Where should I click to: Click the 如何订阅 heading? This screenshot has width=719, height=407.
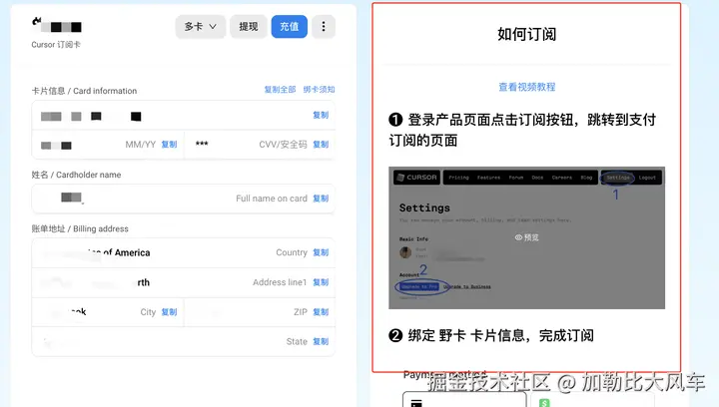[527, 34]
